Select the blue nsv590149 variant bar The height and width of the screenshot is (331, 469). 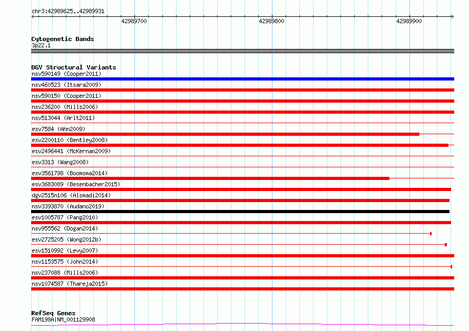[242, 79]
